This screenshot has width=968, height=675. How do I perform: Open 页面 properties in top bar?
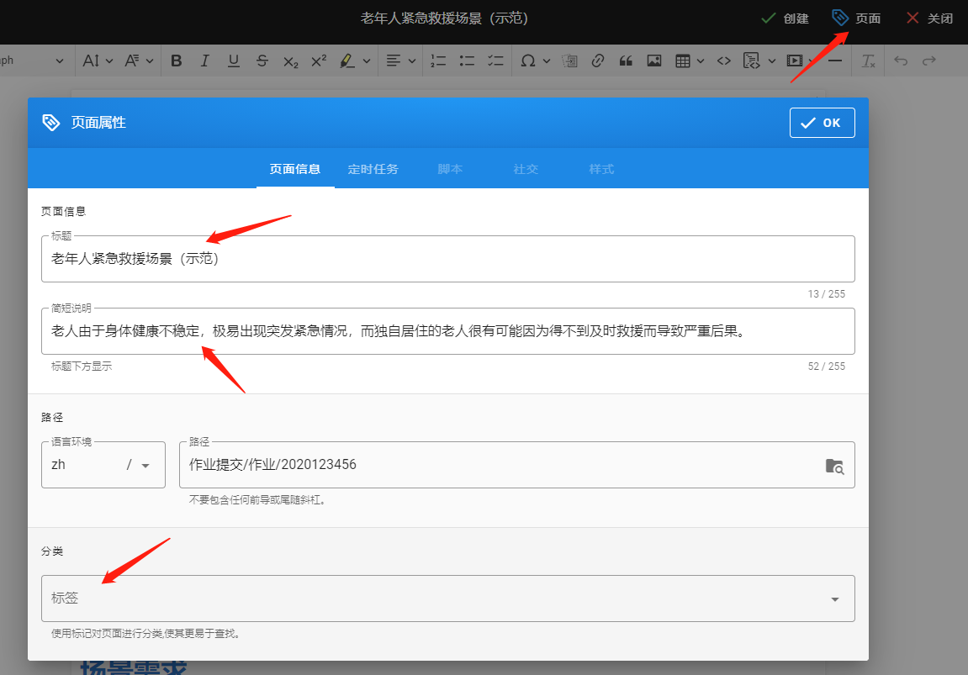point(856,18)
